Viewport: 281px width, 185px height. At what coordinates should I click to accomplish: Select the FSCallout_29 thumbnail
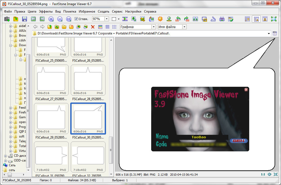coord(51,119)
